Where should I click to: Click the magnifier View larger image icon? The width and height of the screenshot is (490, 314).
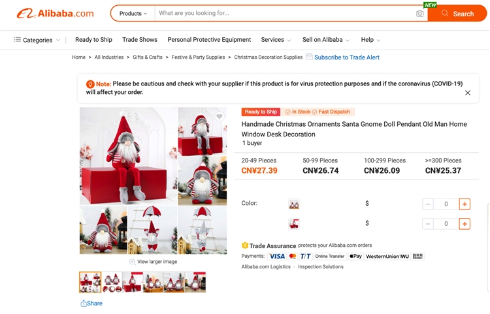pos(133,262)
